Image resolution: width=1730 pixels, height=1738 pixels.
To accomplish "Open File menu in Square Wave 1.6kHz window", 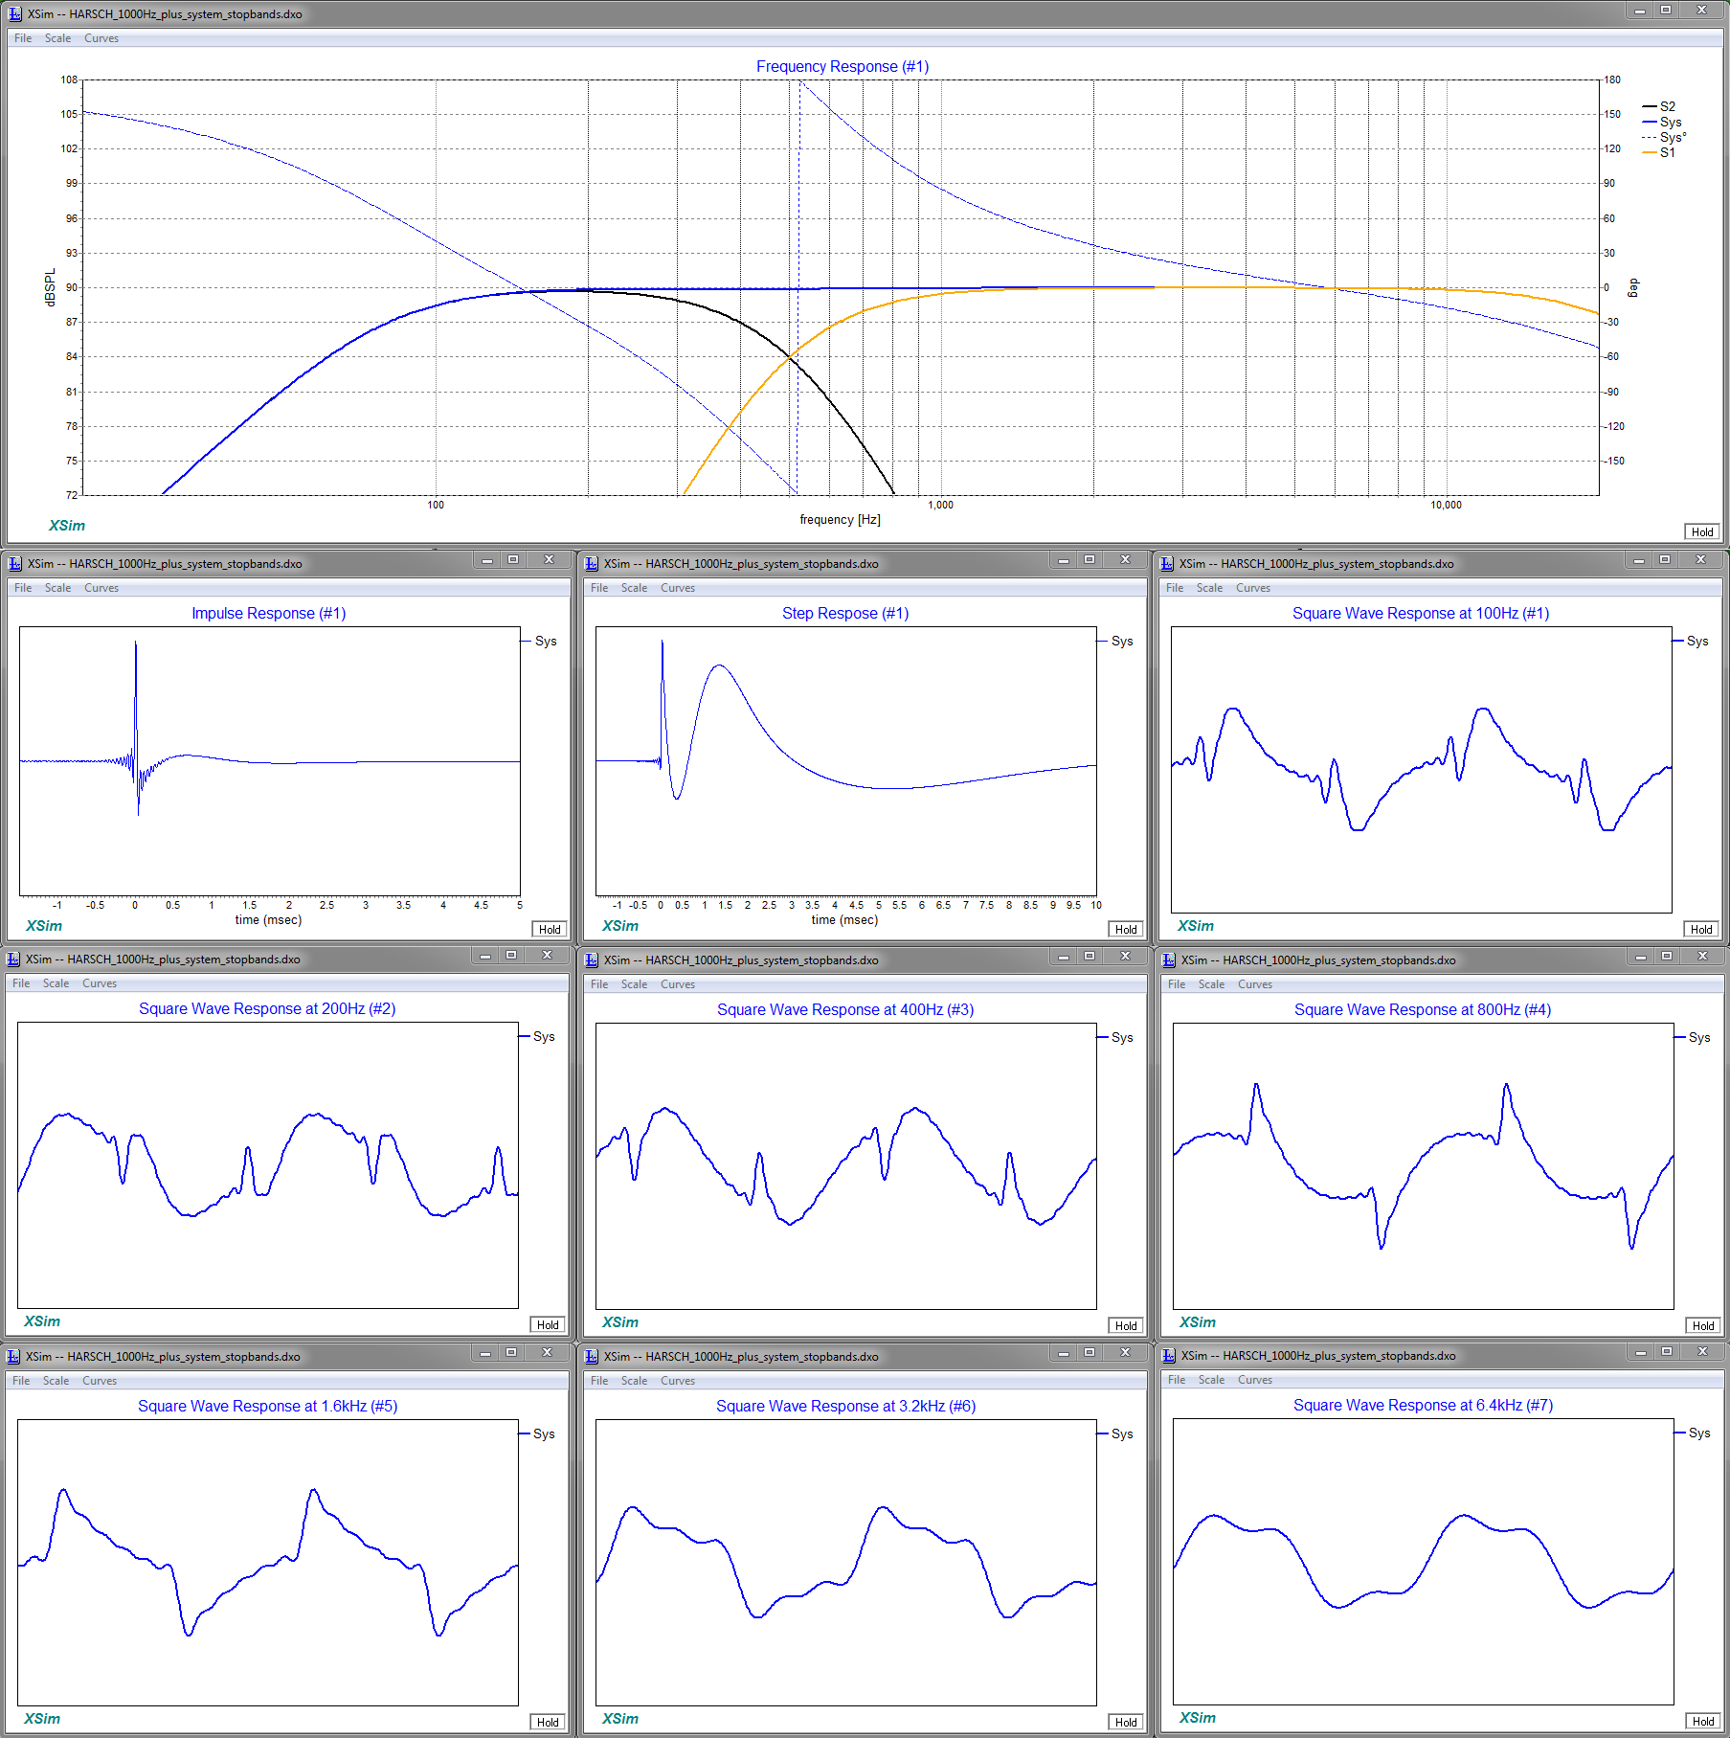I will pos(21,1381).
